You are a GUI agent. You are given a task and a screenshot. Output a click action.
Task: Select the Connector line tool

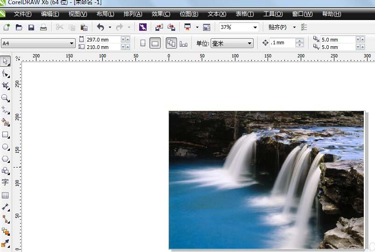coord(5,219)
